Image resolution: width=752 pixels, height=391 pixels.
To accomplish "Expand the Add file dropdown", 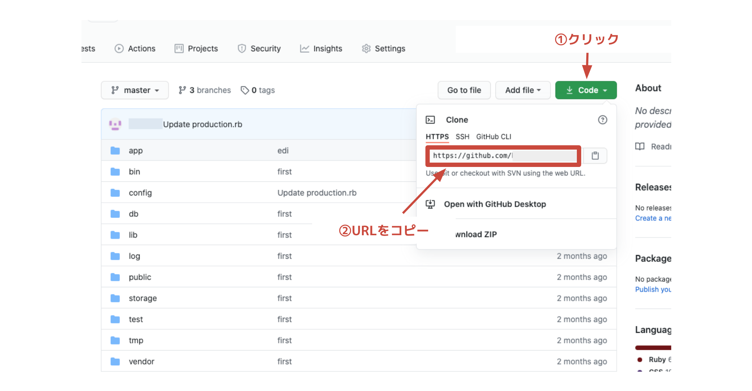I will 523,90.
